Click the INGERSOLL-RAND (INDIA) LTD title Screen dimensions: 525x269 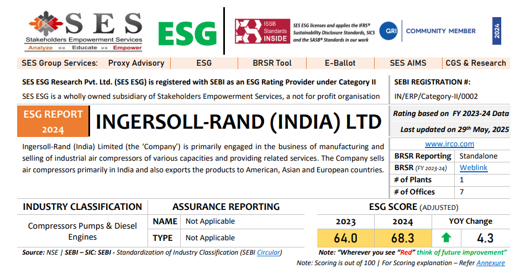coord(238,122)
